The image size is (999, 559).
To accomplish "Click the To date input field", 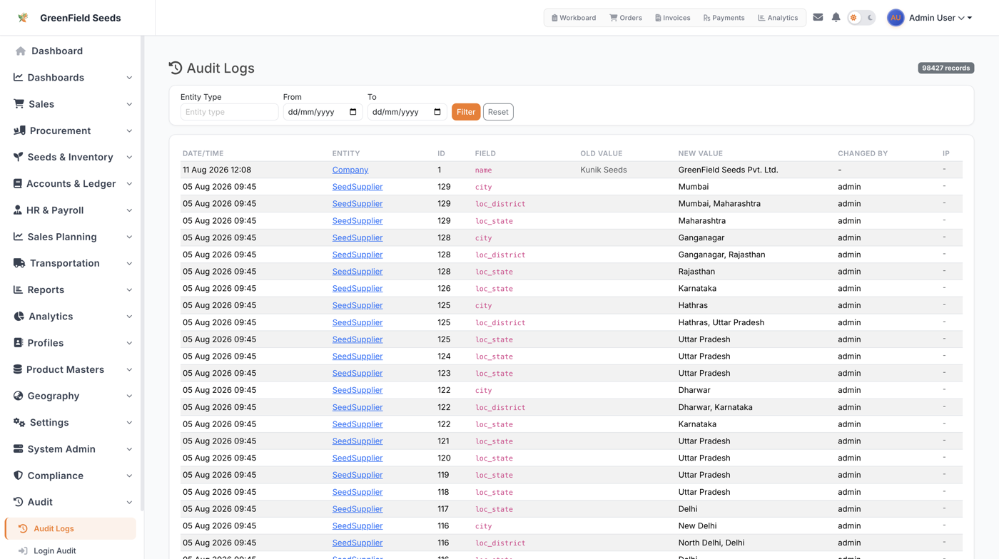I will (x=407, y=112).
